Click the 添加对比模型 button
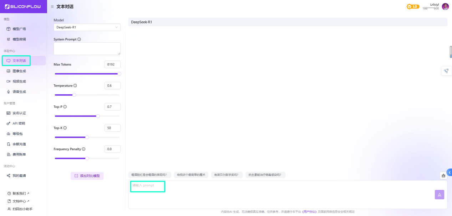452x216 pixels. click(87, 176)
